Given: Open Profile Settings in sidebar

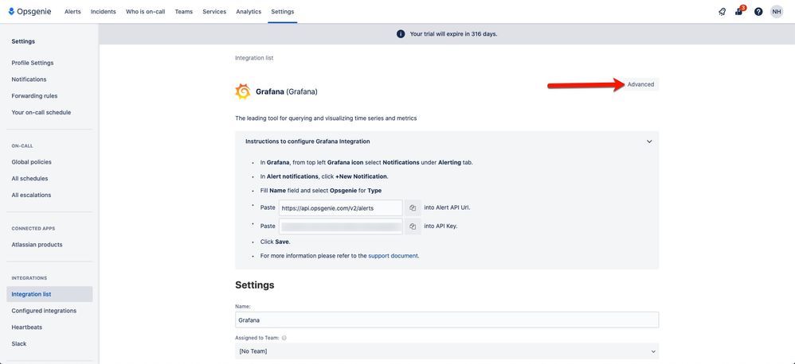Looking at the screenshot, I should [x=33, y=64].
